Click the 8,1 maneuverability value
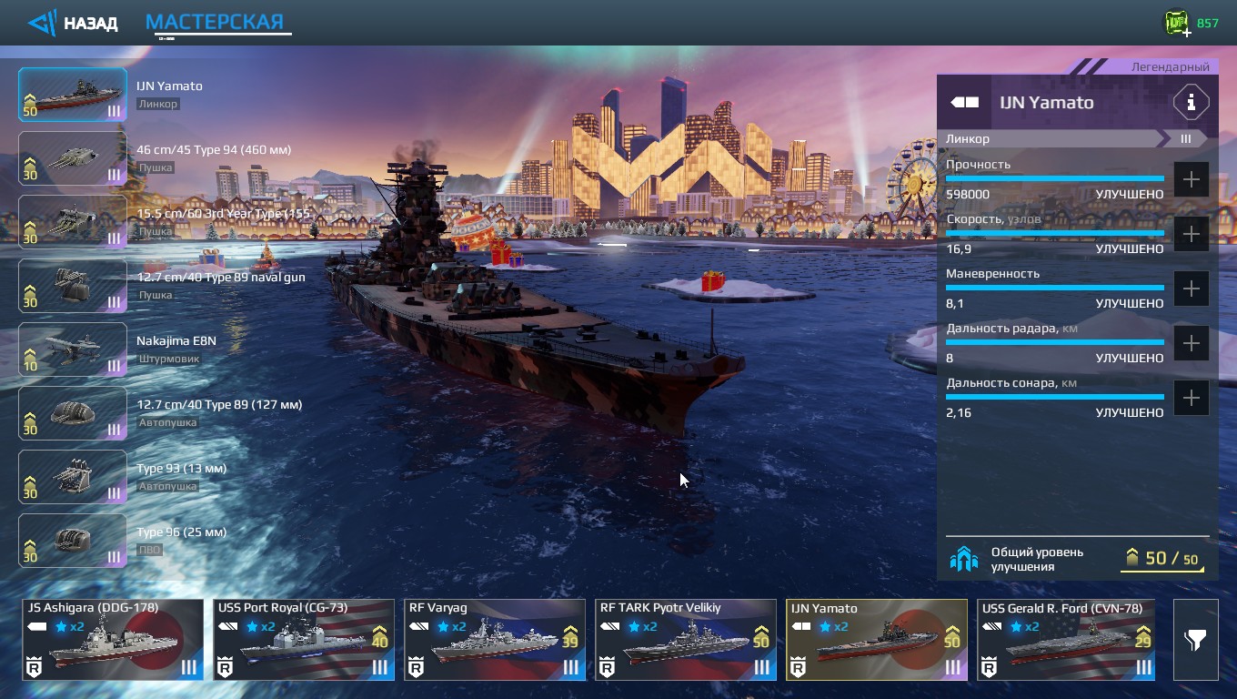1237x699 pixels. click(x=955, y=303)
